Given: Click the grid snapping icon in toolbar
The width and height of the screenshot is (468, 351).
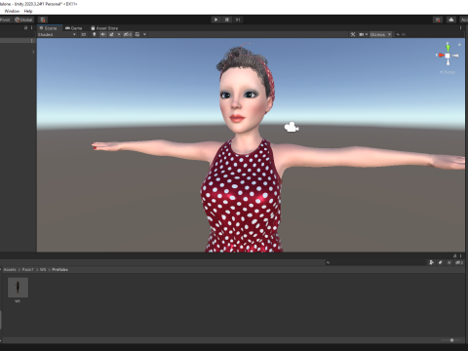Looking at the screenshot, I should 43,19.
